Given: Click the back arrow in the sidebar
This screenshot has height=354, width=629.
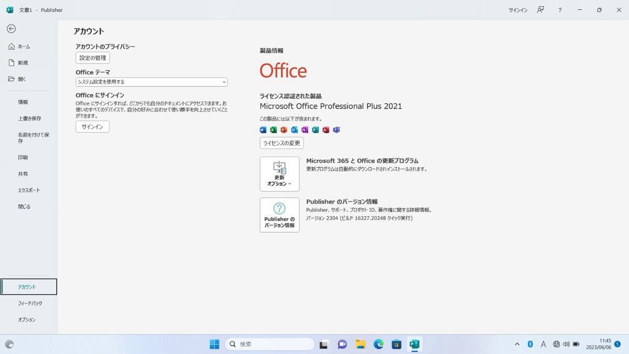Looking at the screenshot, I should (11, 29).
